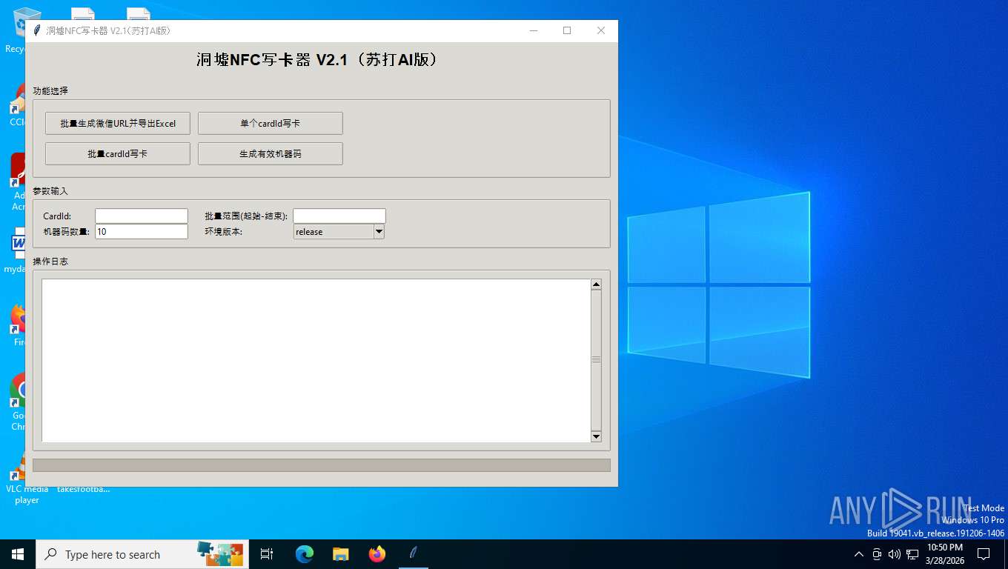The image size is (1008, 569).
Task: Click the puzzle image in search box
Action: [x=220, y=554]
